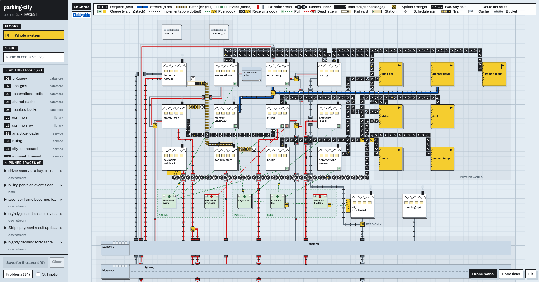The image size is (539, 282).
Task: Open the pricing service building
Action: coord(329,74)
